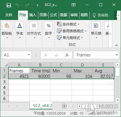Click cell with value 82.017
The height and width of the screenshot is (117, 121).
(x=103, y=76)
